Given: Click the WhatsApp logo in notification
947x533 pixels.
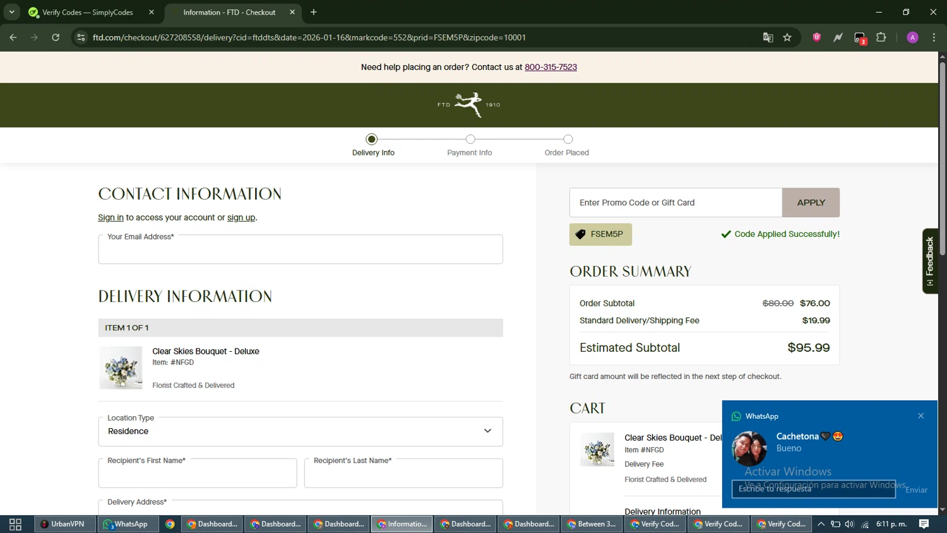Looking at the screenshot, I should [736, 416].
